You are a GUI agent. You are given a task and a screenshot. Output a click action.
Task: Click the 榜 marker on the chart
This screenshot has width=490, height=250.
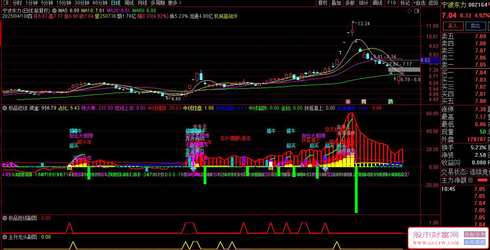click(363, 101)
